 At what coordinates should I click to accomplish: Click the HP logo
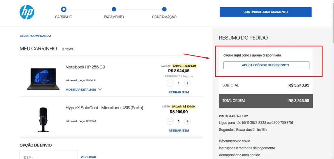[27, 12]
